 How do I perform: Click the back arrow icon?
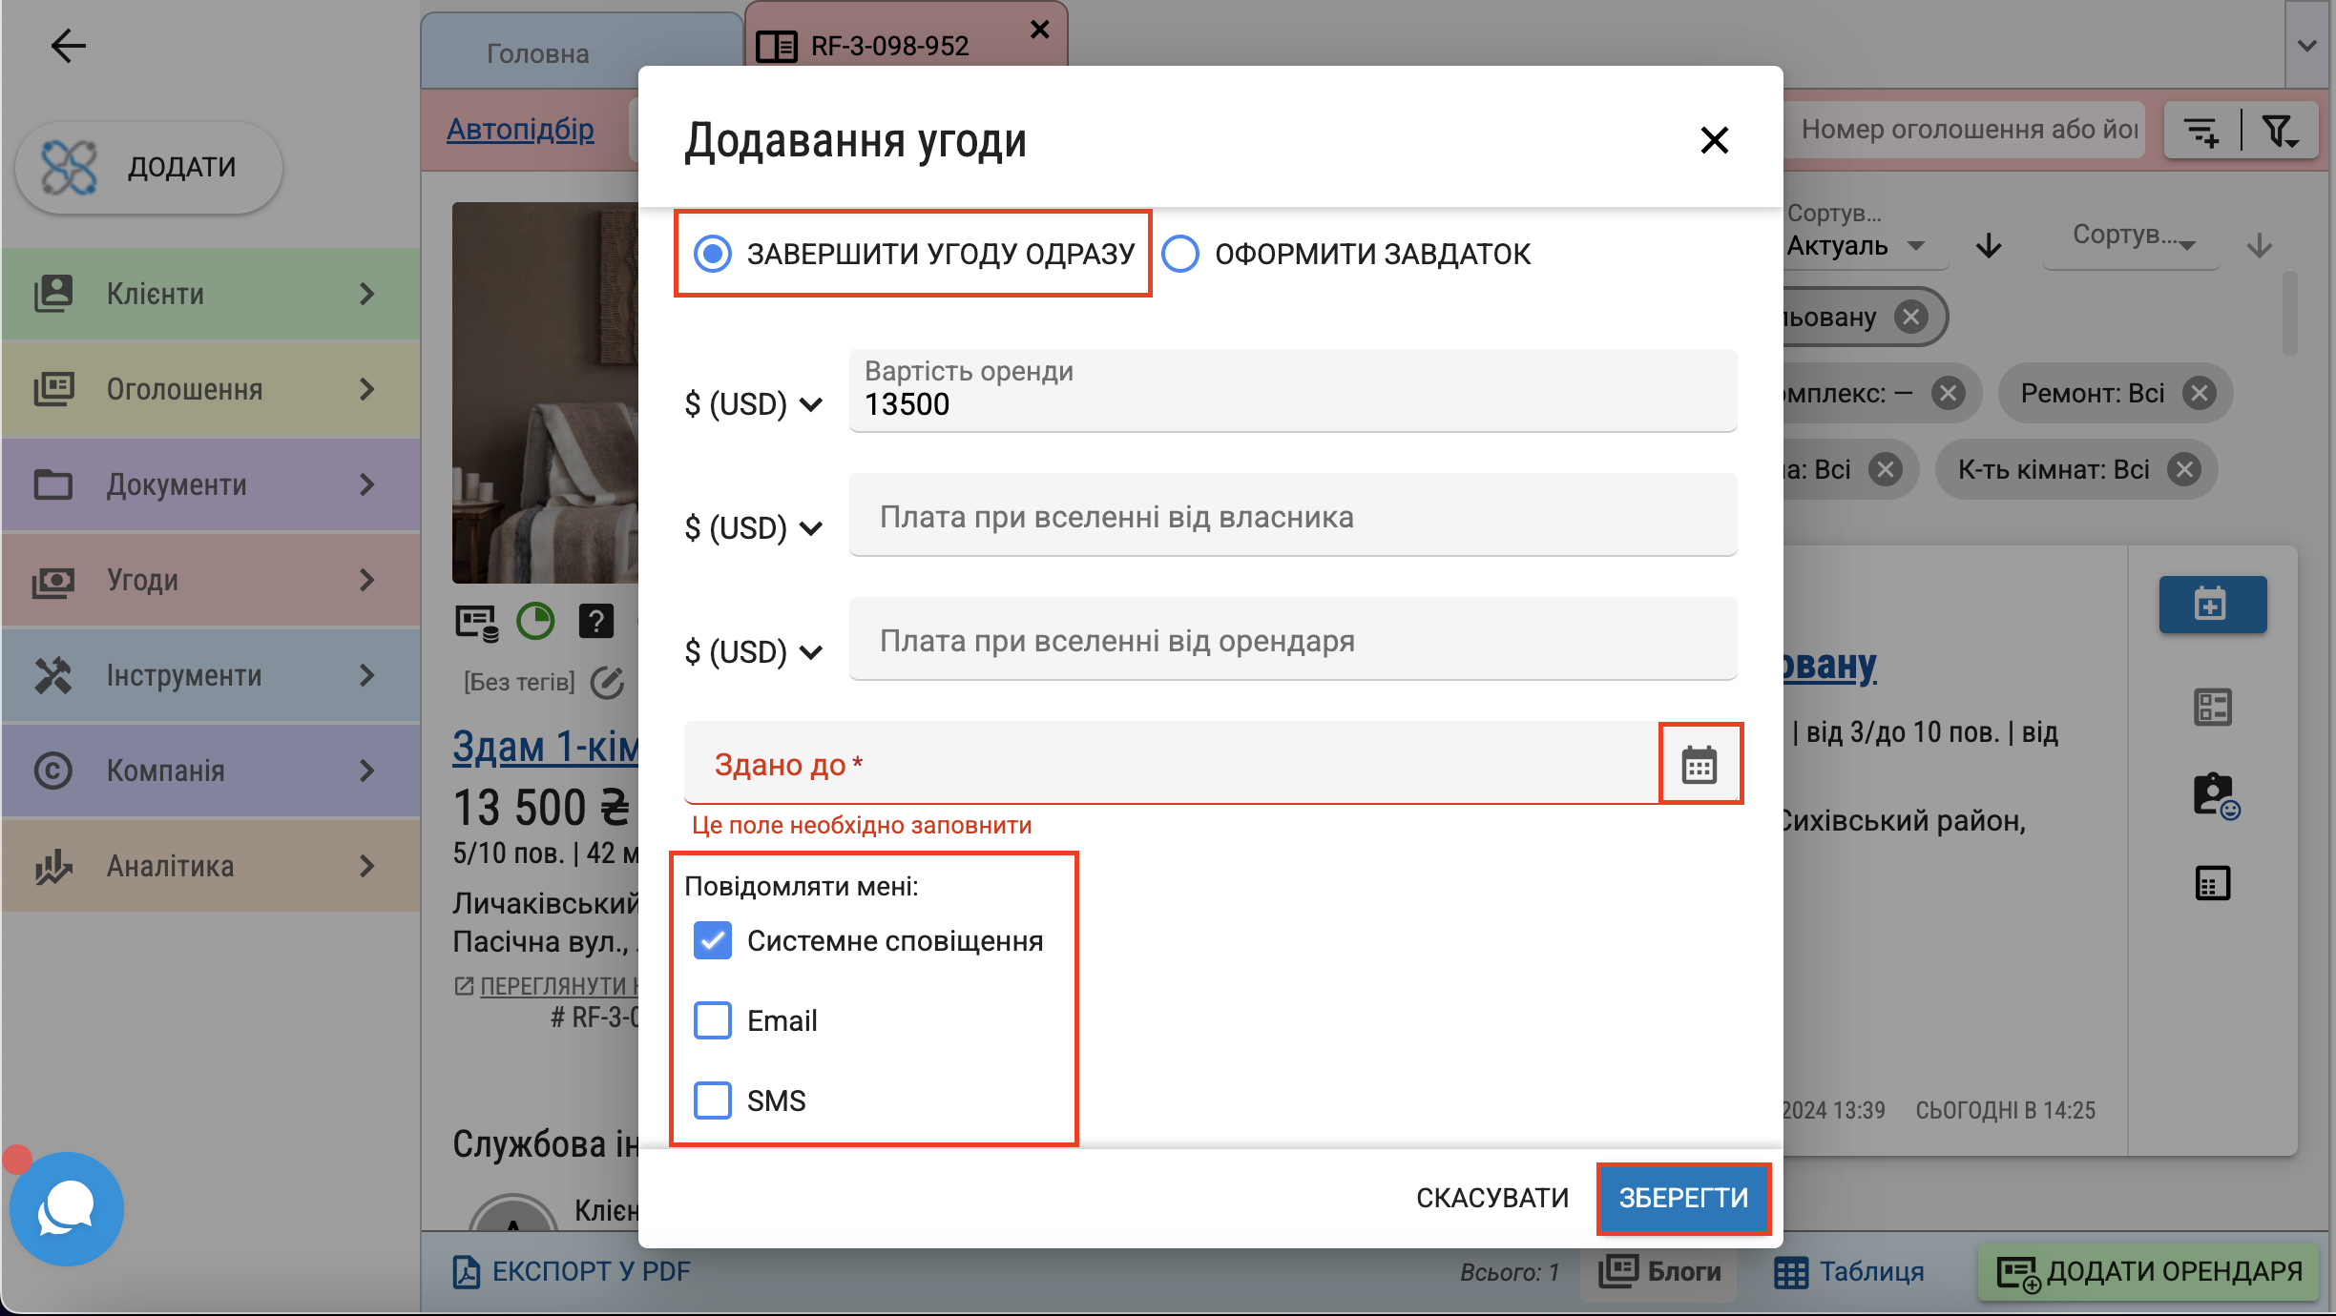point(68,45)
